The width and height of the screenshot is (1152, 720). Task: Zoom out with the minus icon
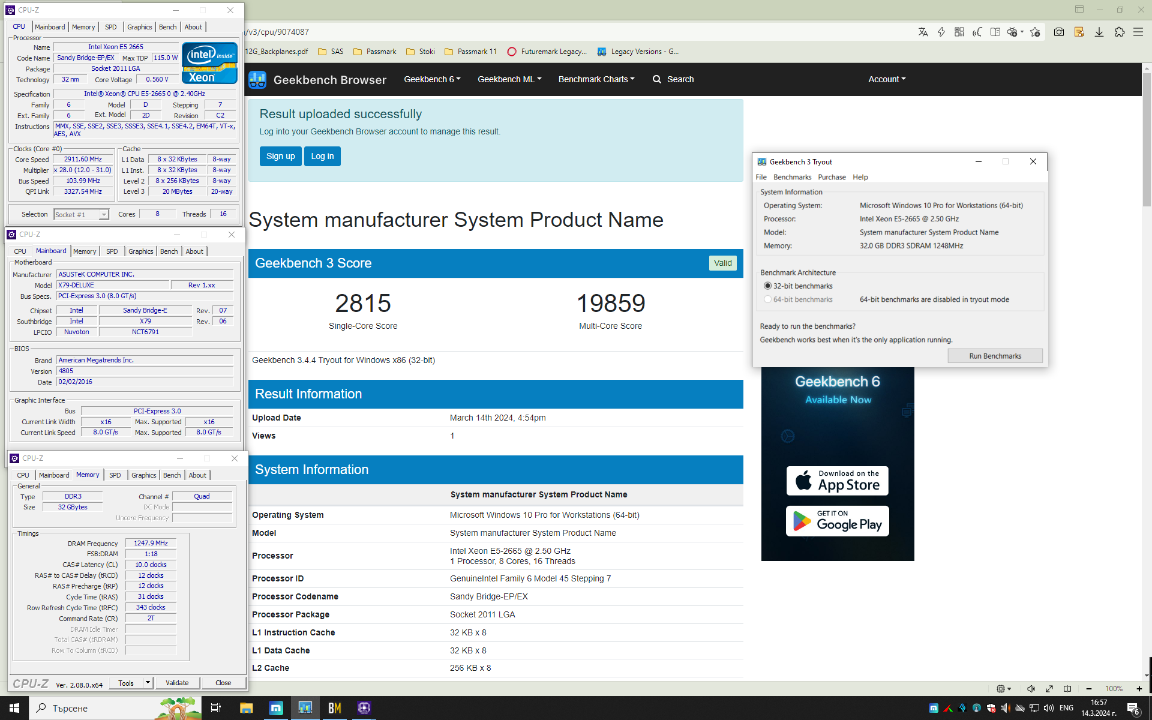coord(1089,689)
